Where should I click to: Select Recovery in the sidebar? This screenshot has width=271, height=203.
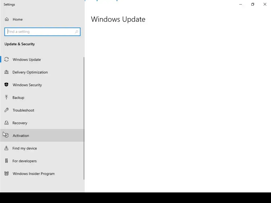(42, 123)
